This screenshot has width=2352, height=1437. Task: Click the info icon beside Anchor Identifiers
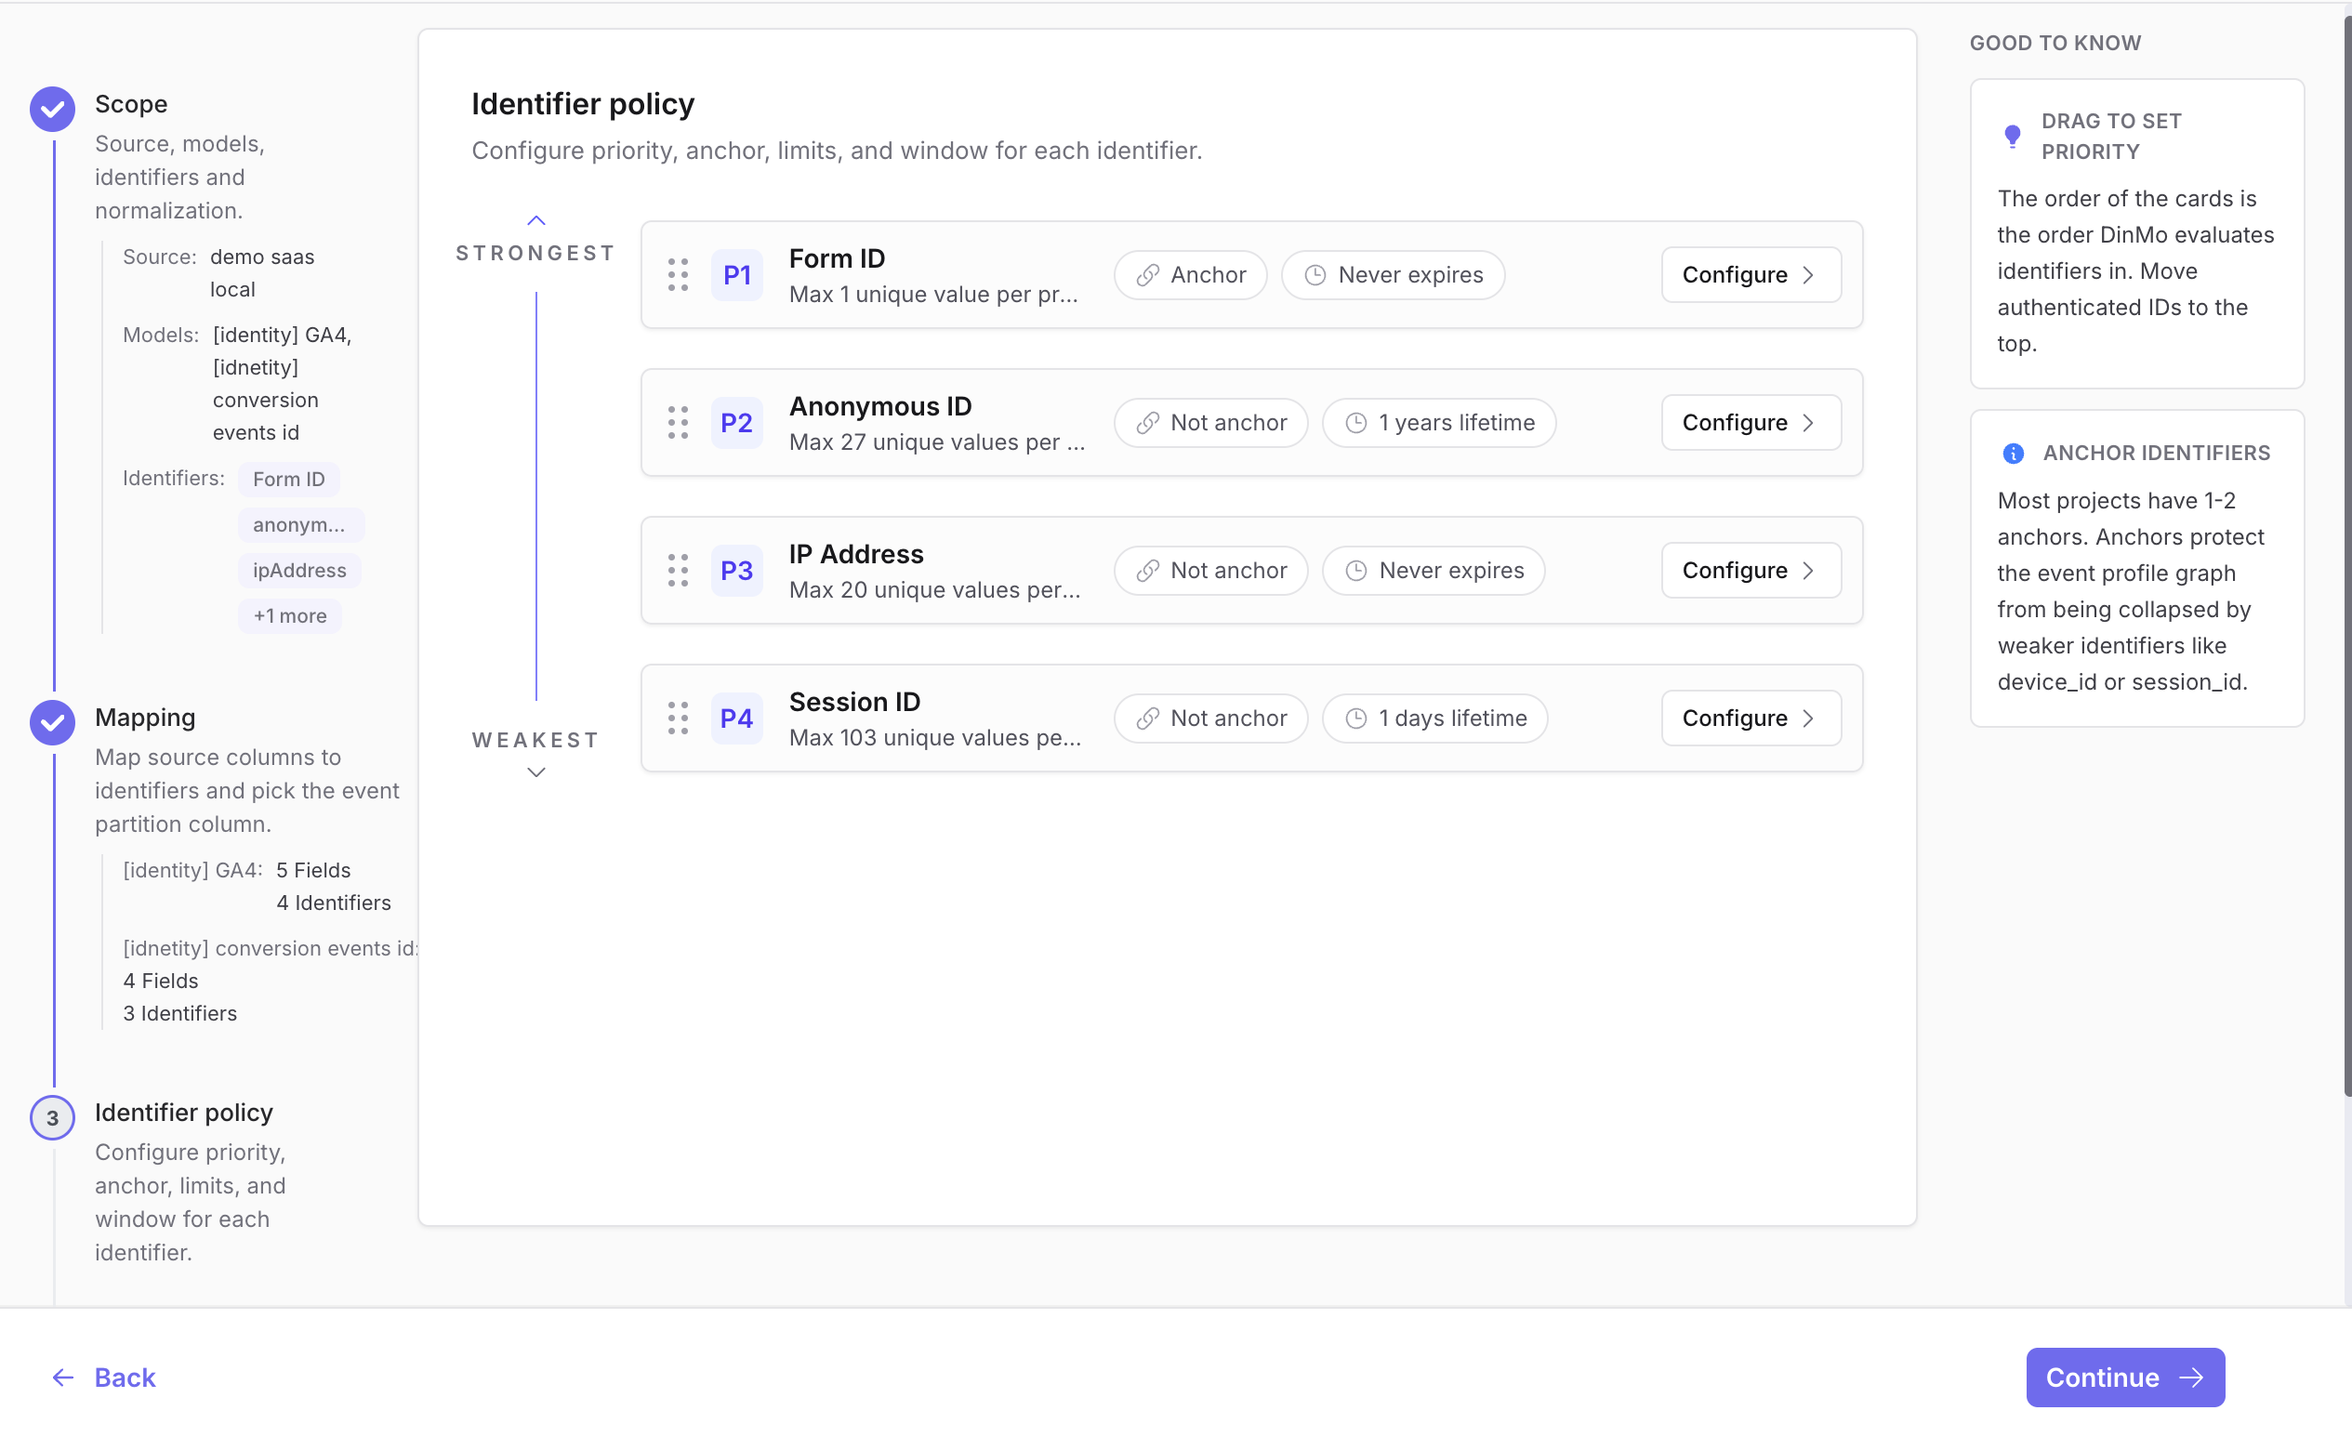tap(2012, 454)
